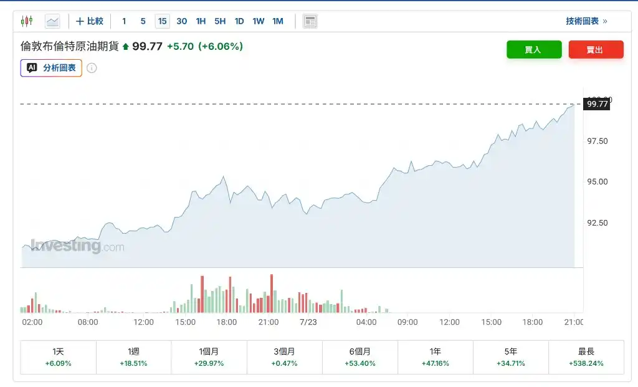Image resolution: width=638 pixels, height=387 pixels.
Task: Select the 1 minute interval
Action: pyautogui.click(x=124, y=21)
